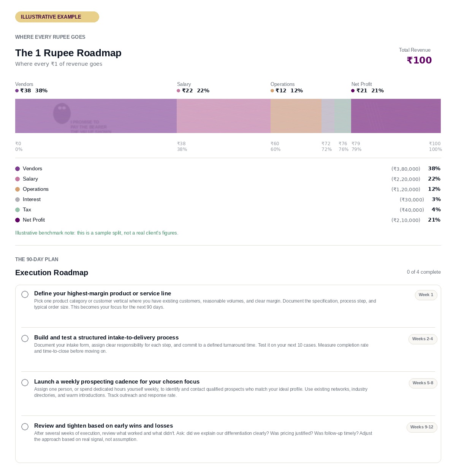
Task: Click the '₹60 60%' axis tick label
Action: (x=275, y=146)
